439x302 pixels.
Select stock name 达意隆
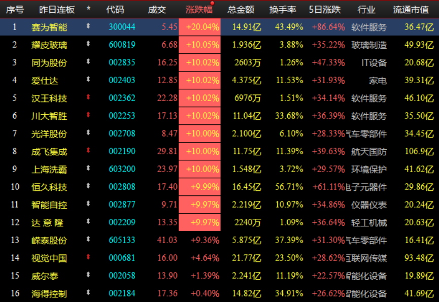pyautogui.click(x=48, y=223)
